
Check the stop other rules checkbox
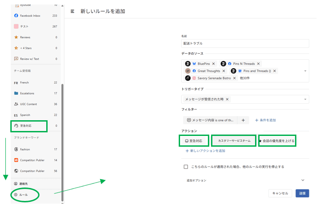point(186,166)
